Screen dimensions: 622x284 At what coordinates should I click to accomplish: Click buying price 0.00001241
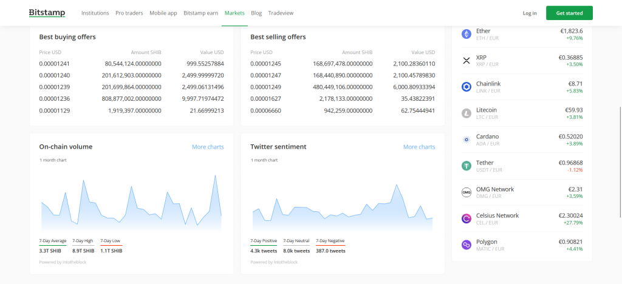55,63
